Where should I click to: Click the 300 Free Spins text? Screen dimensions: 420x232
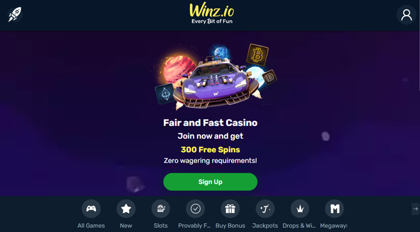210,149
